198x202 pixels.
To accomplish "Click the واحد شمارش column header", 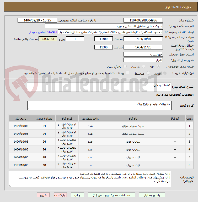I will coord(90,119).
